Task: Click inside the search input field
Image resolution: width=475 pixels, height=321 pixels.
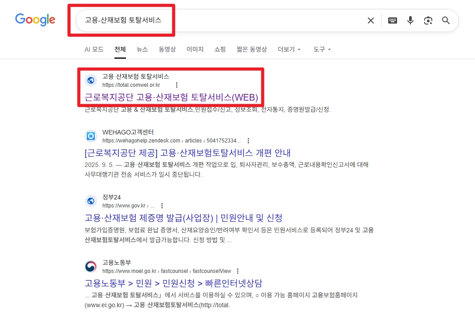Action: click(200, 20)
